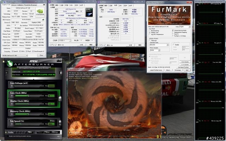Click the Afterburner info i button
The height and width of the screenshot is (141, 226).
pos(61,73)
